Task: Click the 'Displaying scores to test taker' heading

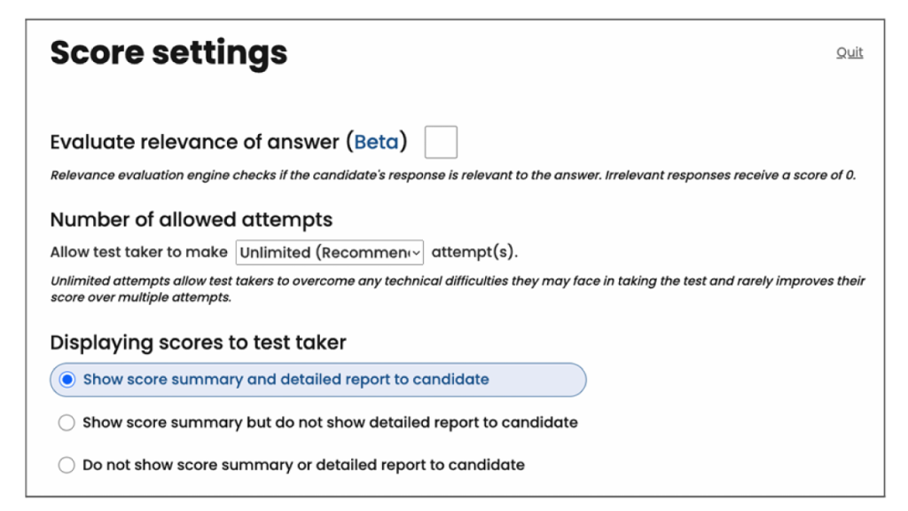Action: [x=198, y=342]
